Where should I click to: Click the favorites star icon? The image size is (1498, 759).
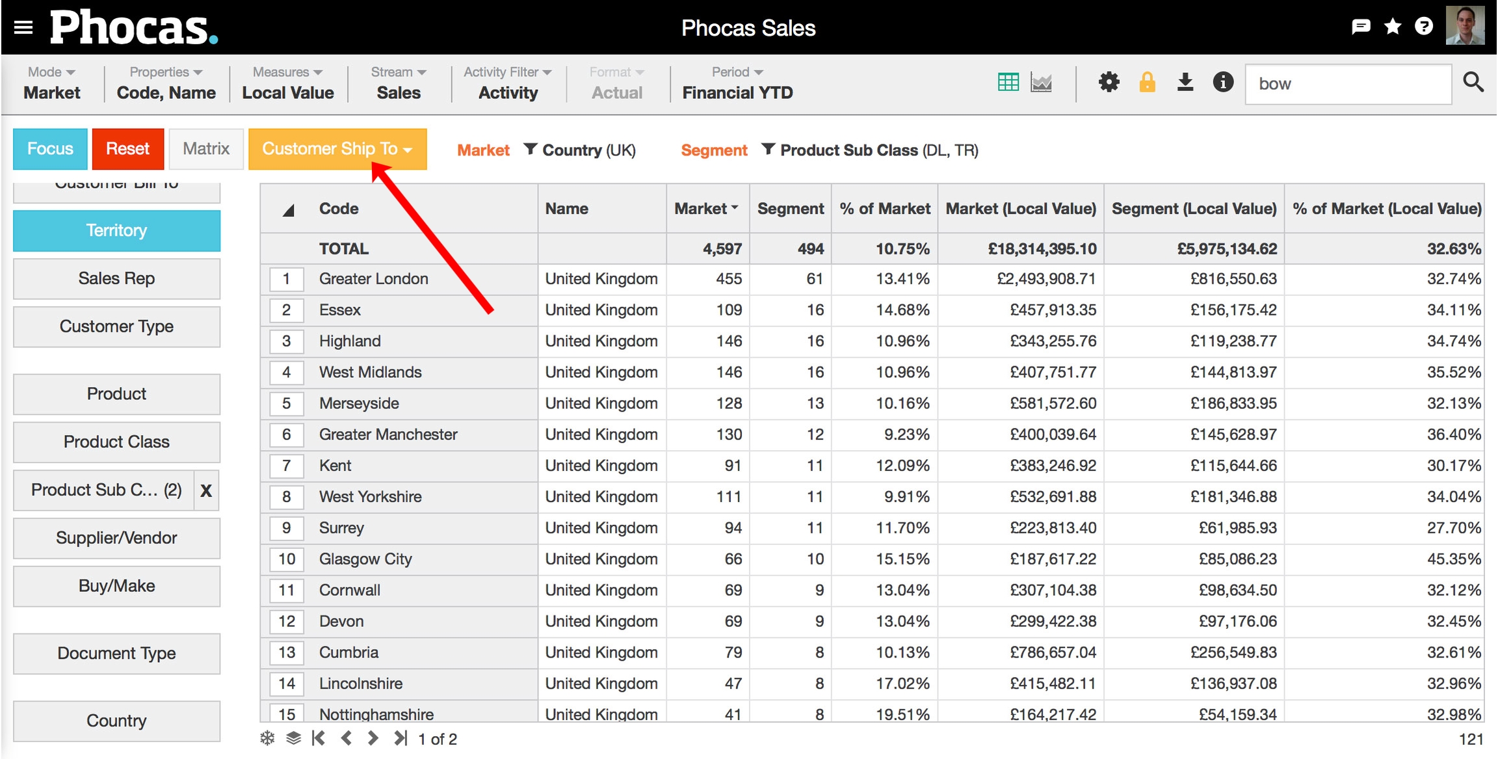pos(1393,27)
